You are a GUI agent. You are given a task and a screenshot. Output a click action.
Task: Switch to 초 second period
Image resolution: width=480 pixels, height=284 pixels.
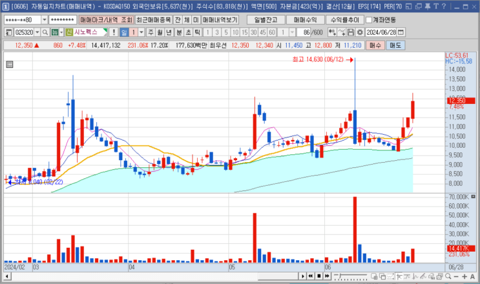[x=188, y=32]
